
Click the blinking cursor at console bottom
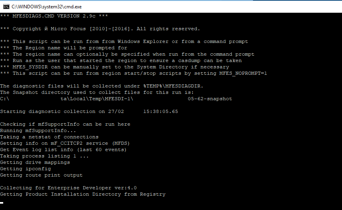(x=2, y=202)
